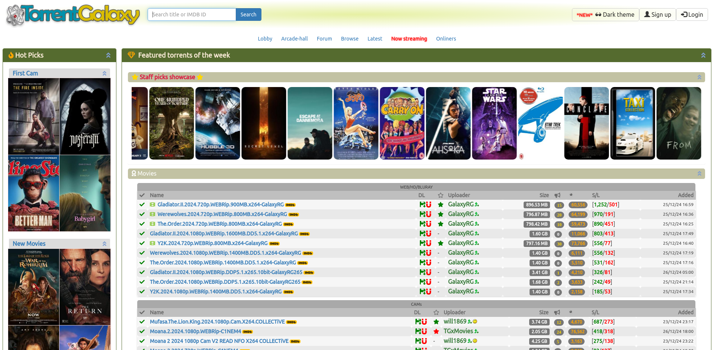Click the green star for Gladiator.II.2024.720p row

(440, 205)
